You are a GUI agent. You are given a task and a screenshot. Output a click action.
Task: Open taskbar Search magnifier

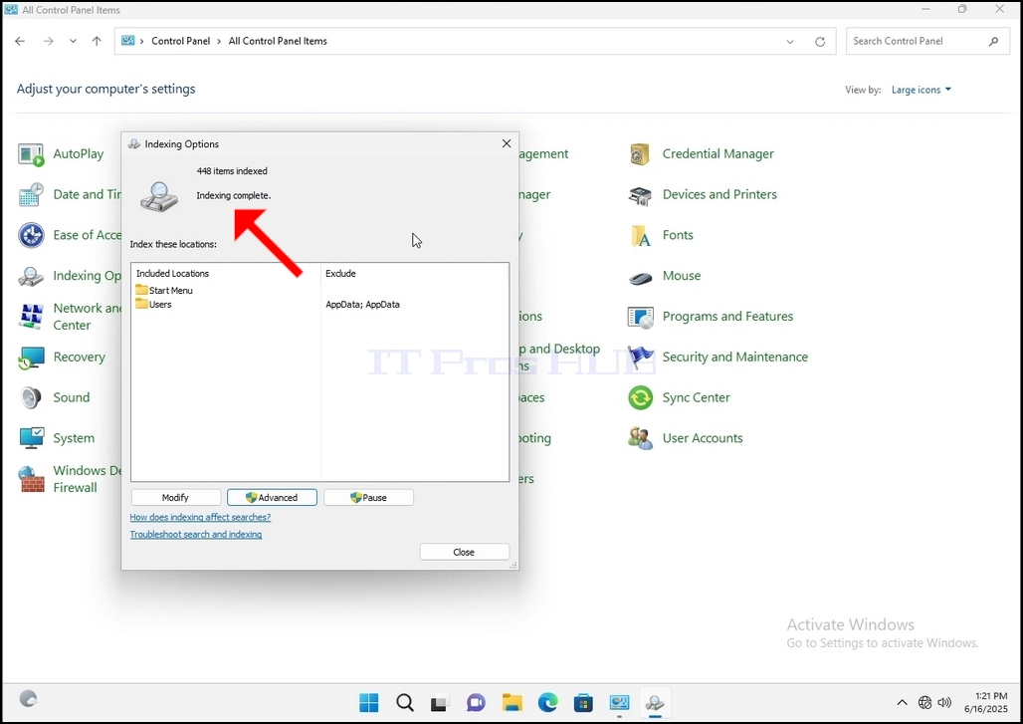coord(404,702)
